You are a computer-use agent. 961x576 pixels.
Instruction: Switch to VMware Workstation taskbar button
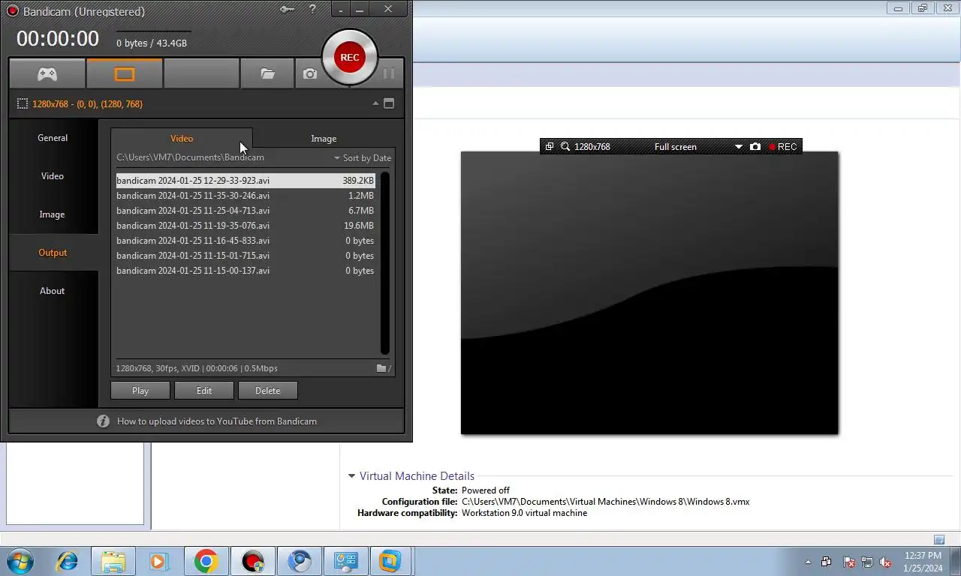[390, 561]
